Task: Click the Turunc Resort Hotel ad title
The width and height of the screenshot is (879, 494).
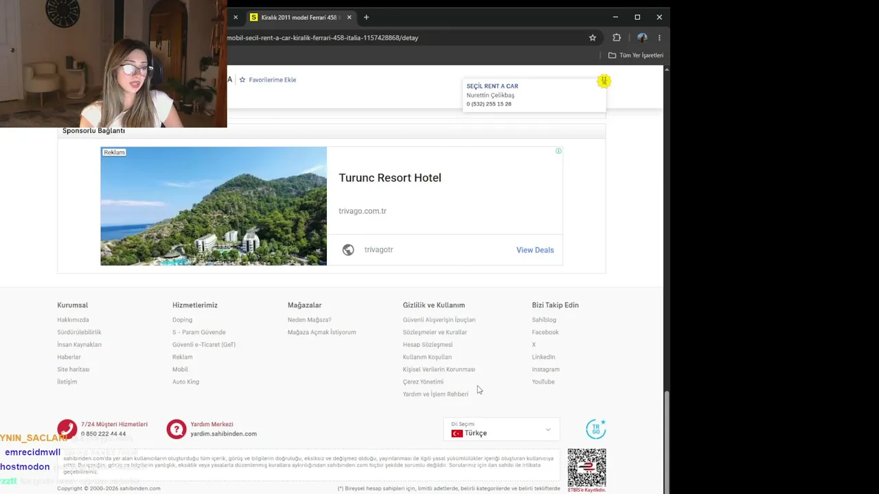Action: pos(390,178)
